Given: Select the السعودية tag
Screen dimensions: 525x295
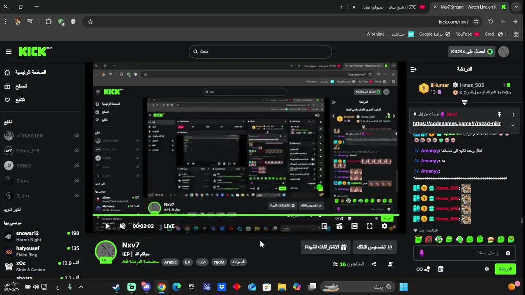Looking at the screenshot, I should coord(238,262).
